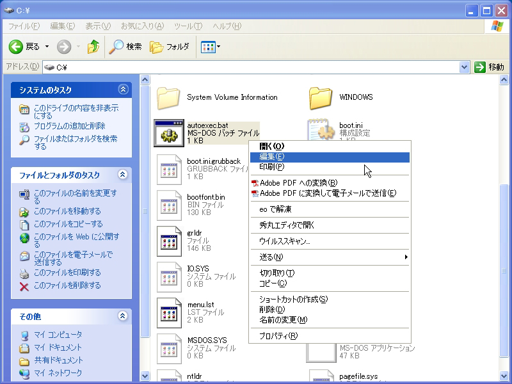Open the Search toolbar button
Screen dimensions: 512x384
[x=125, y=47]
